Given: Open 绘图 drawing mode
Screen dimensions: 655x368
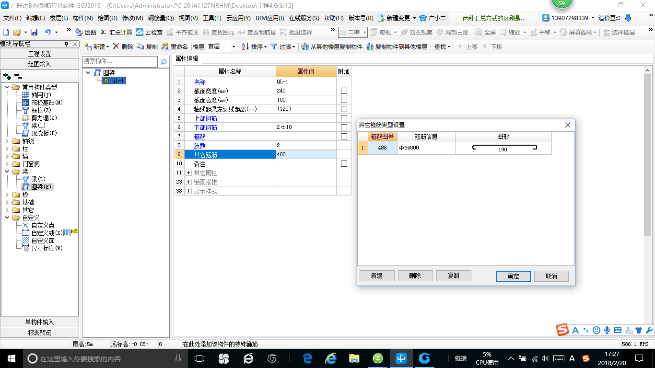Looking at the screenshot, I should point(86,32).
